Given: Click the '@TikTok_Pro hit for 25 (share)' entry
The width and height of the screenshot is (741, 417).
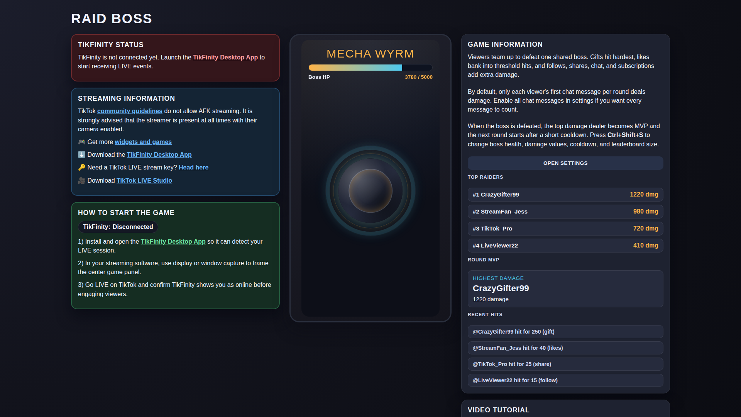Looking at the screenshot, I should [x=565, y=364].
